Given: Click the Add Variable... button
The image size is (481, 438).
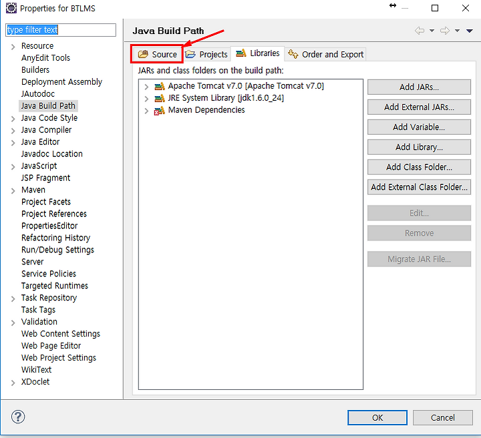Looking at the screenshot, I should tap(419, 127).
